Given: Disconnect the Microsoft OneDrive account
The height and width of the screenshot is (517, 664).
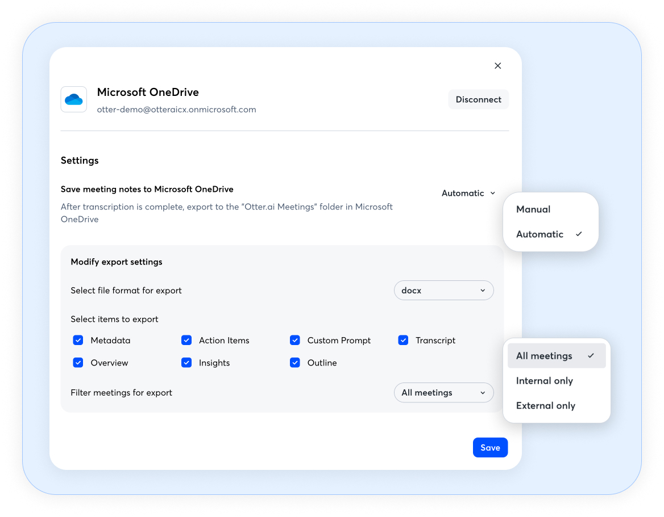Looking at the screenshot, I should tap(478, 99).
